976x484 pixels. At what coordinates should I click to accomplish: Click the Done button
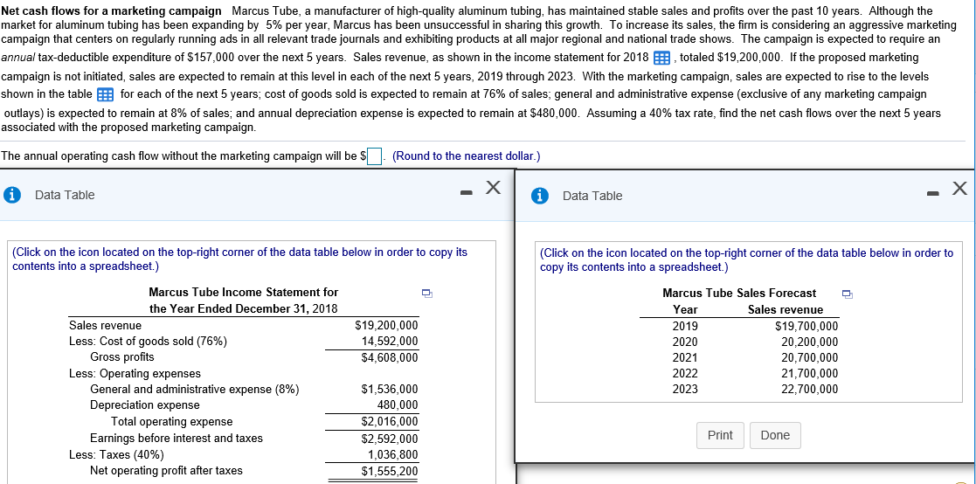click(775, 435)
